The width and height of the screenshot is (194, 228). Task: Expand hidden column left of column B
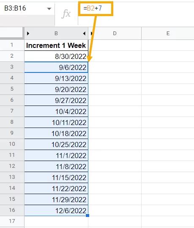click(28, 33)
